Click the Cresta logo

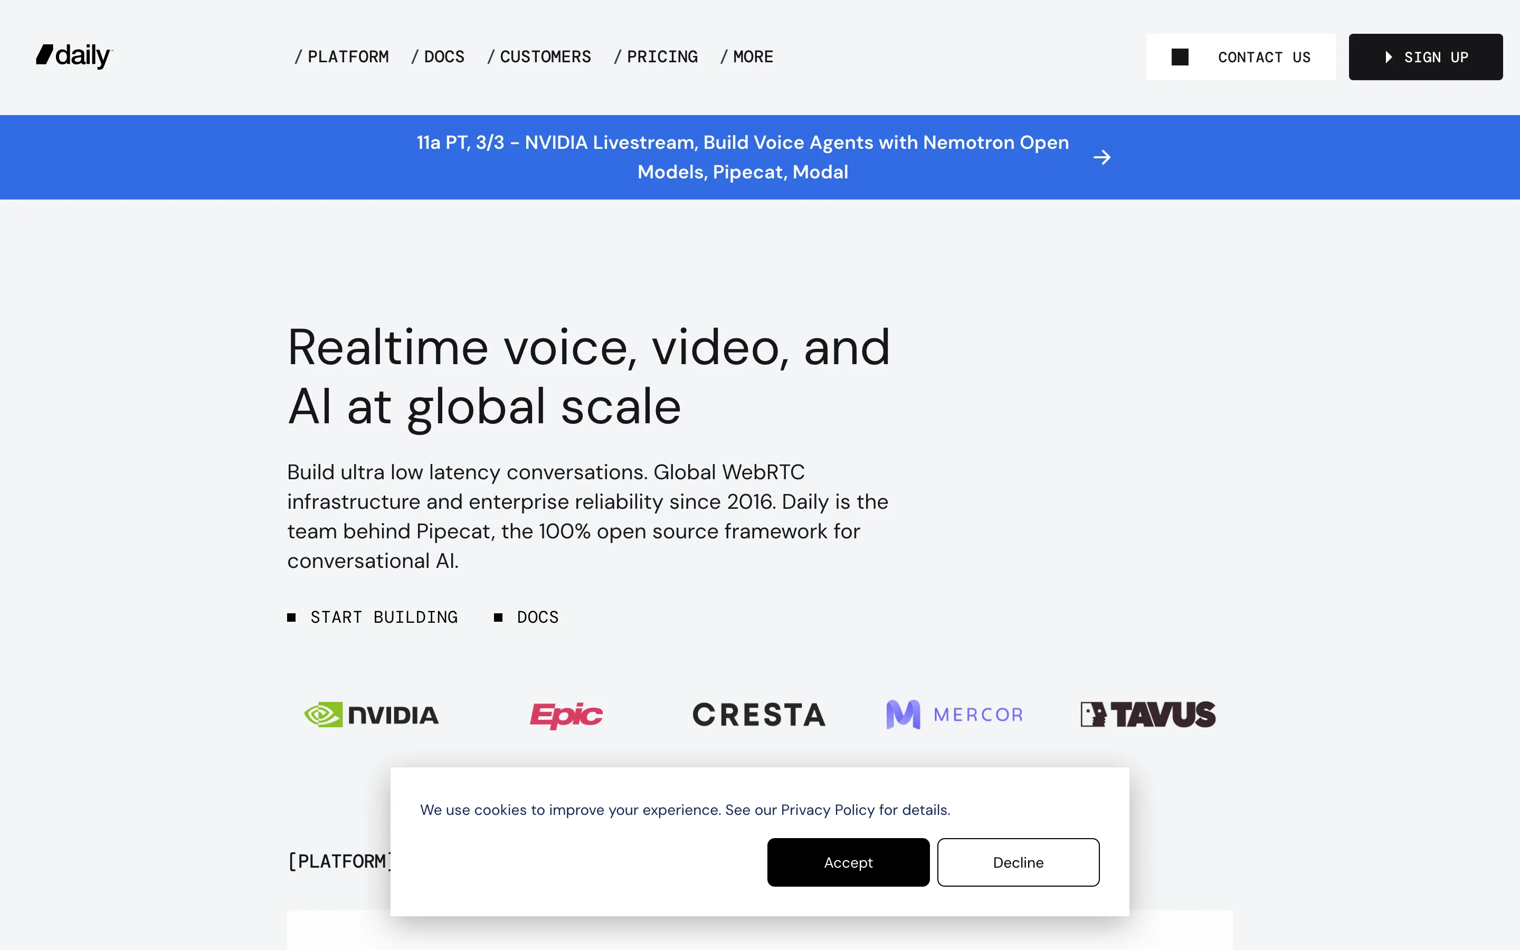tap(759, 715)
